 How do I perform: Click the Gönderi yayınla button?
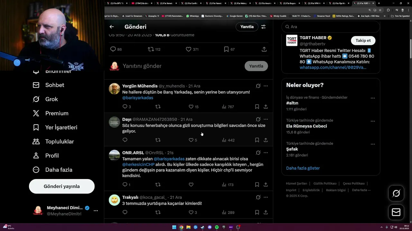(62, 186)
